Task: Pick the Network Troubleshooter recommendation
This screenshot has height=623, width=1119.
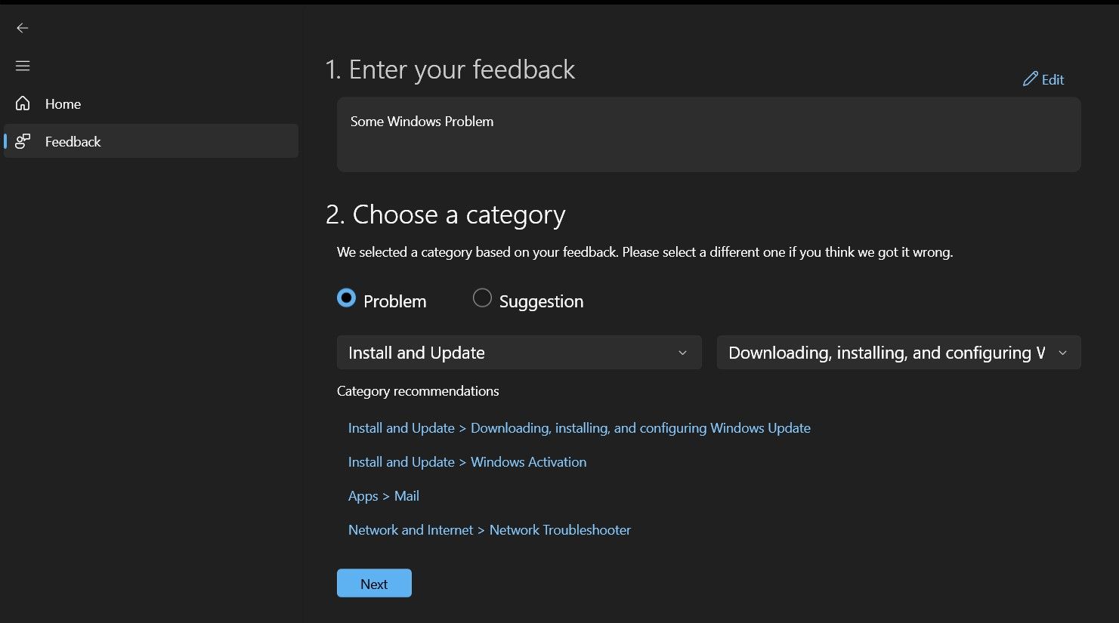Action: [x=489, y=530]
